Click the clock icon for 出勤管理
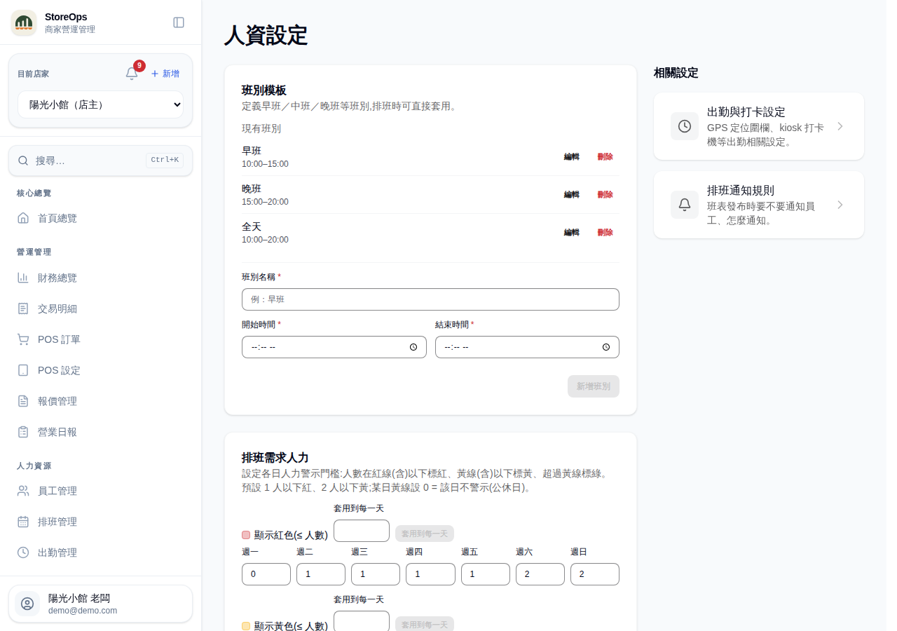This screenshot has height=631, width=897. pyautogui.click(x=23, y=552)
